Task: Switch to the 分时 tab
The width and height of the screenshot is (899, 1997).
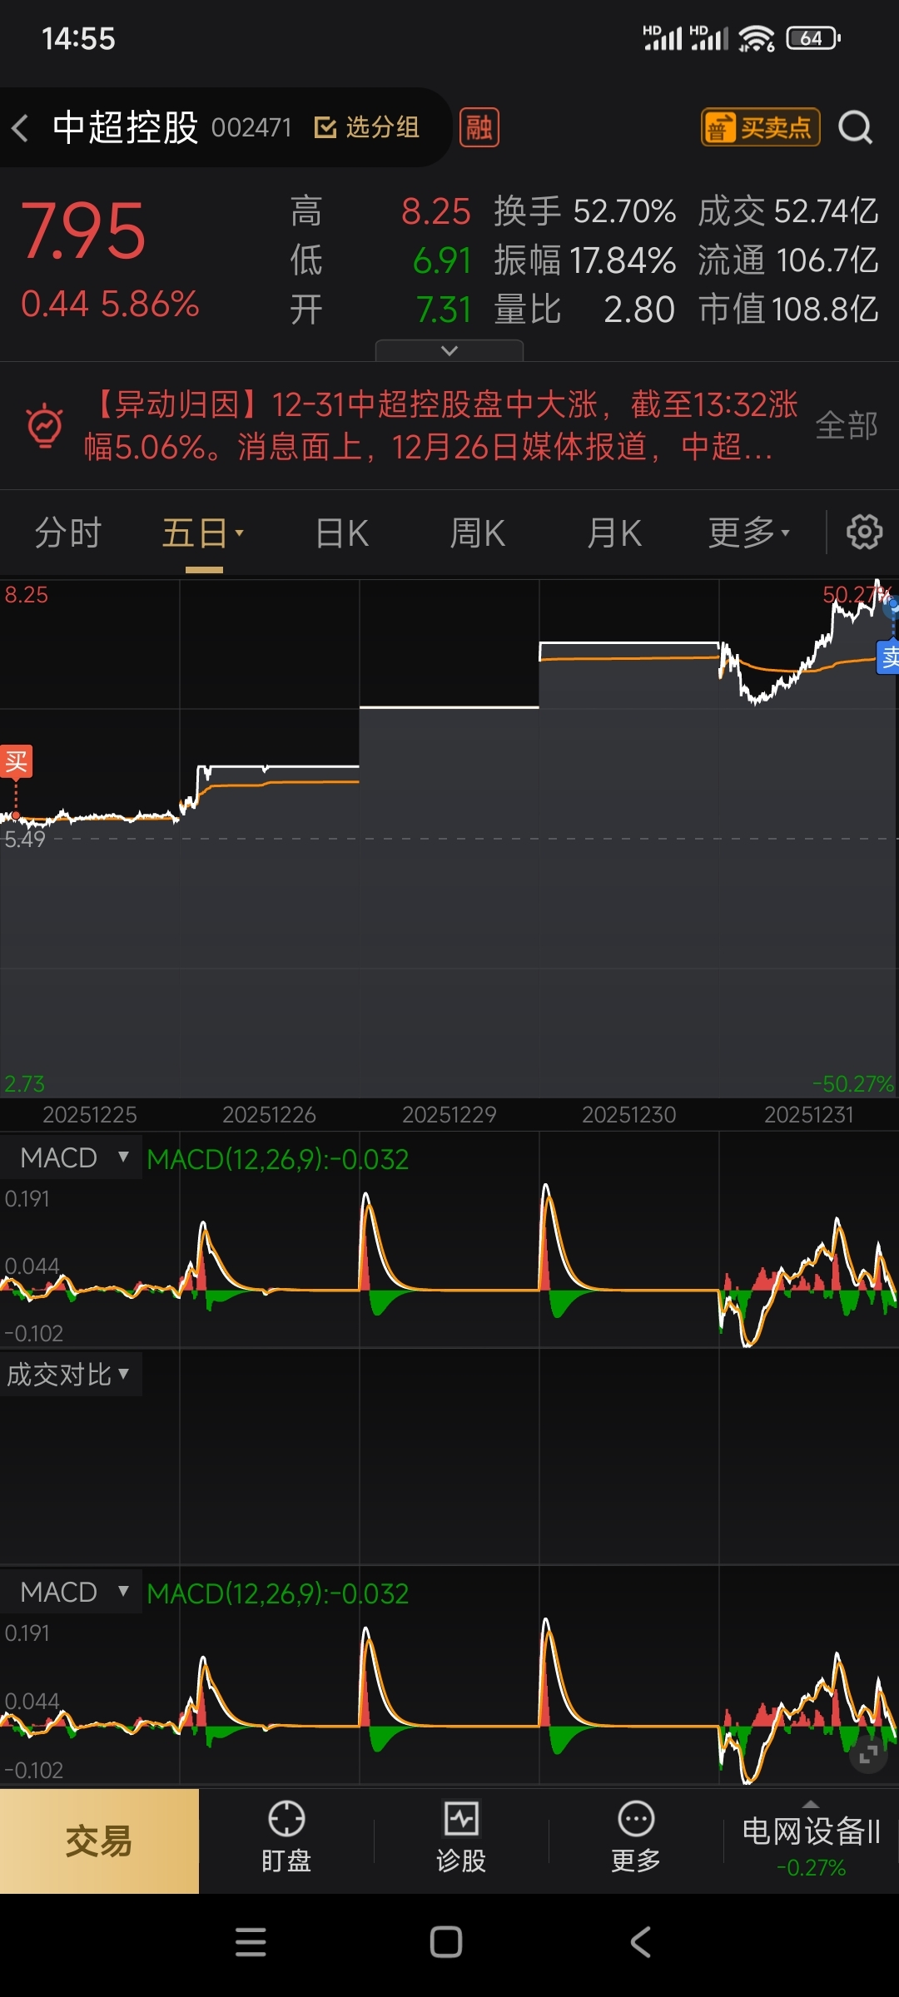Action: tap(67, 533)
